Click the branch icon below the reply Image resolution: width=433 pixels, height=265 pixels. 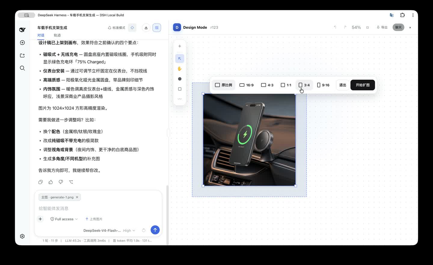pyautogui.click(x=71, y=182)
